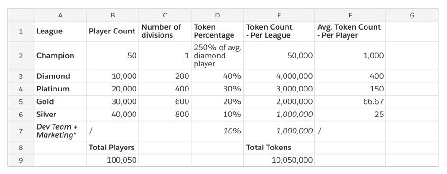Select row 9 header
The height and width of the screenshot is (174, 447).
tap(21, 160)
